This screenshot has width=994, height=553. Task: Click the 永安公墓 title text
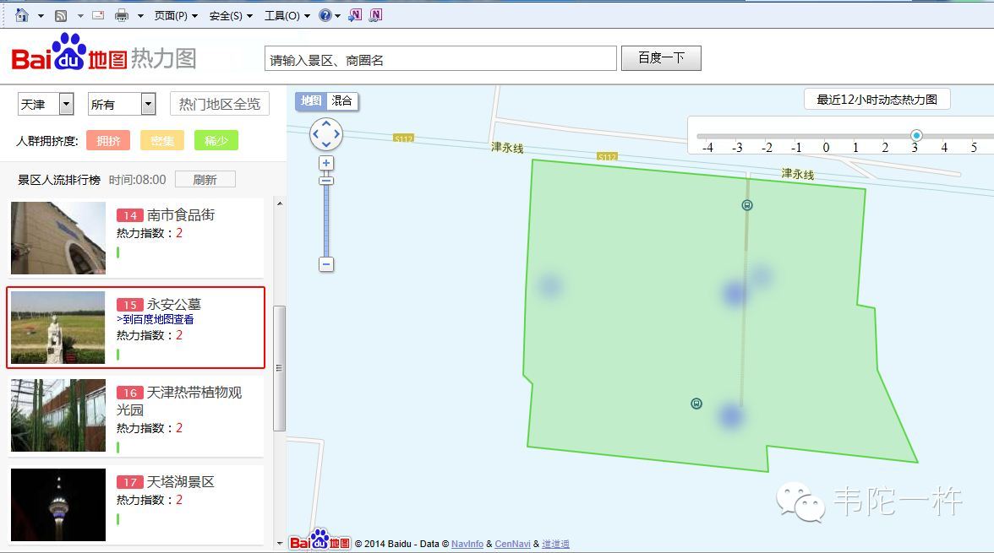pos(174,304)
